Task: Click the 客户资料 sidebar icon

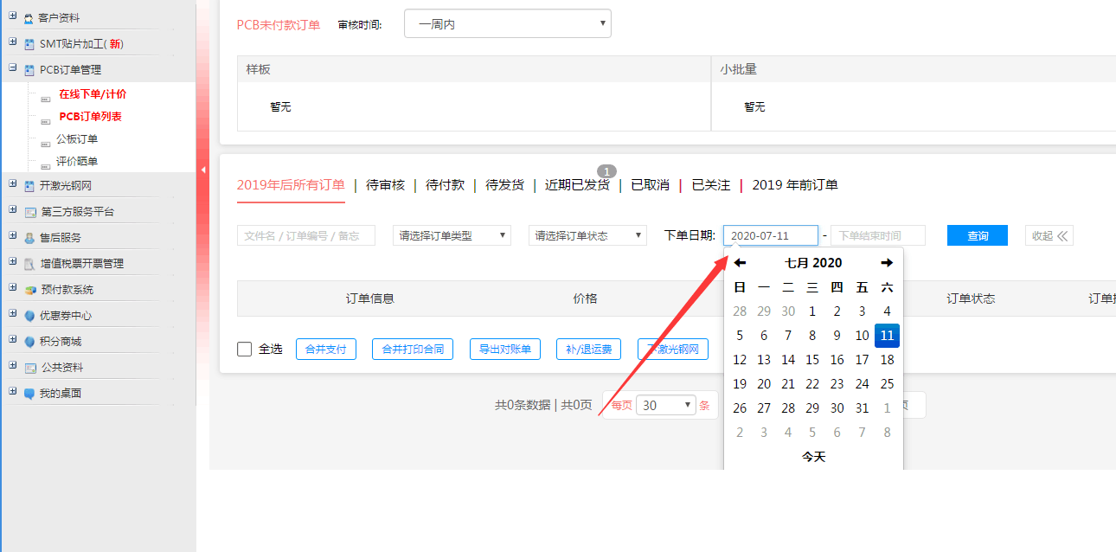Action: 29,18
